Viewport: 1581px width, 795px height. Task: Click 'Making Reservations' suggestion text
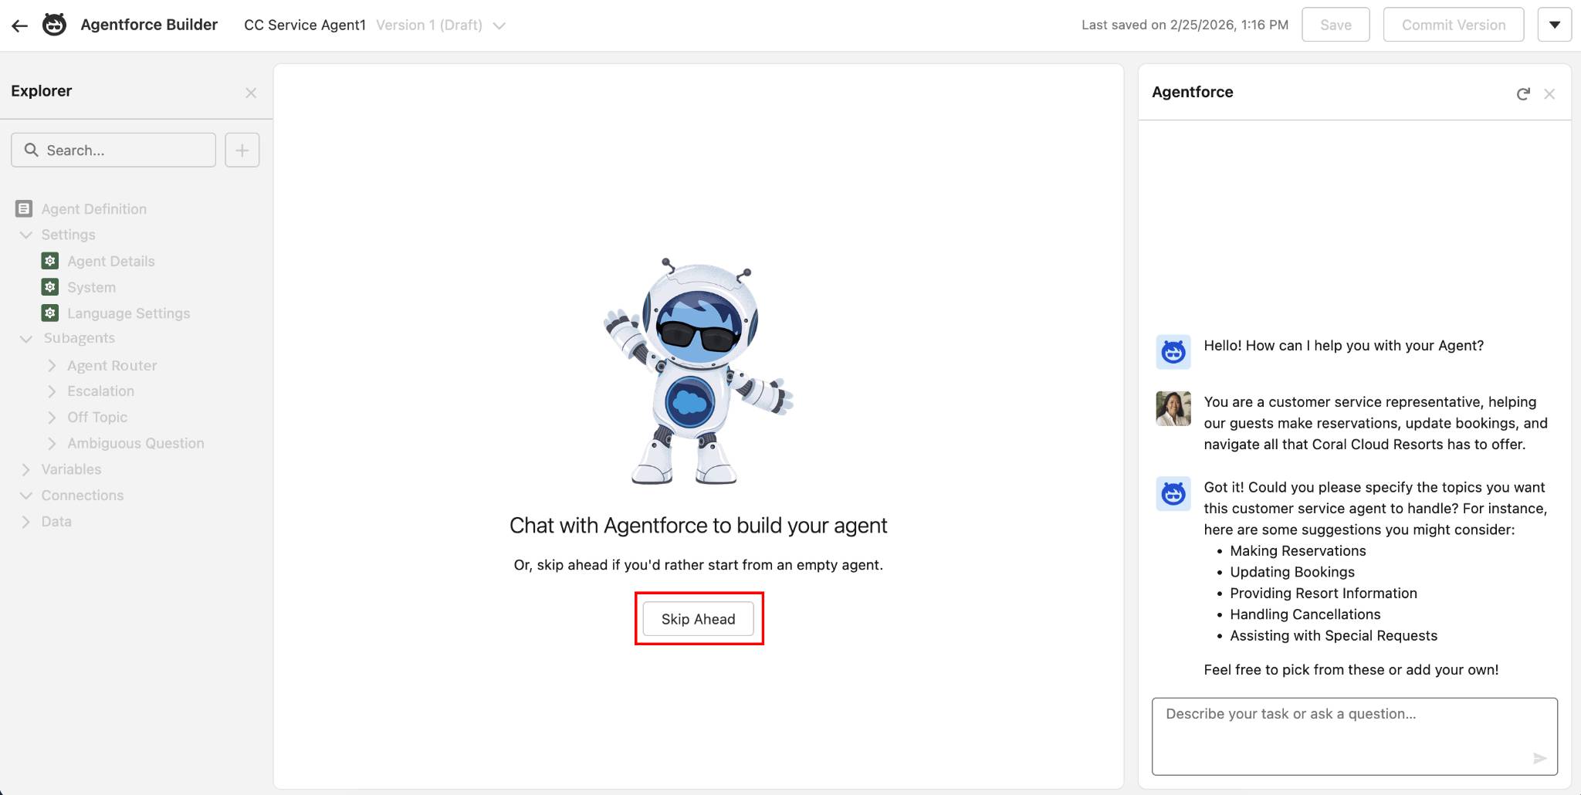point(1298,551)
